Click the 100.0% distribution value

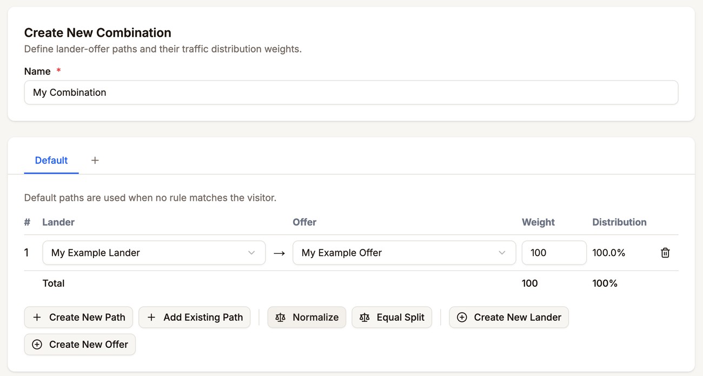(x=609, y=253)
